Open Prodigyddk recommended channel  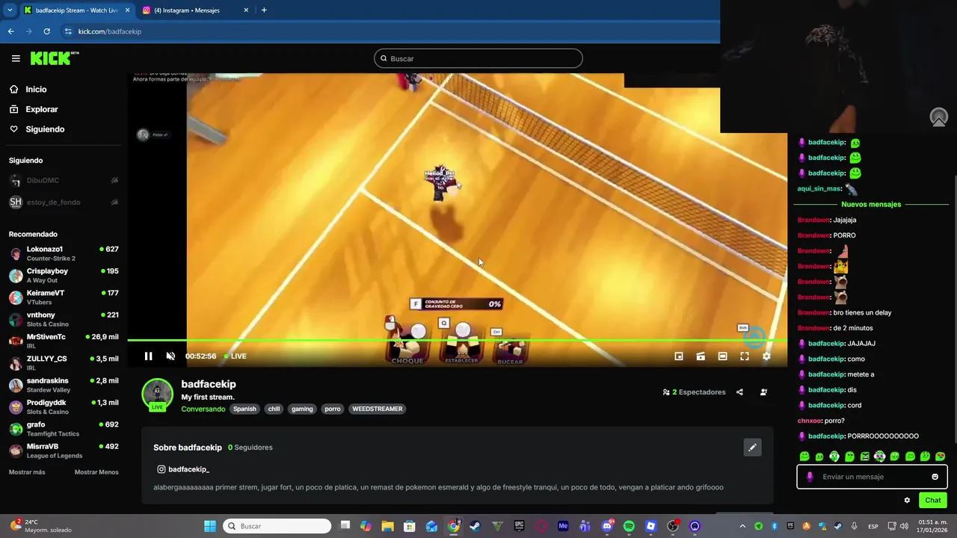pyautogui.click(x=64, y=406)
